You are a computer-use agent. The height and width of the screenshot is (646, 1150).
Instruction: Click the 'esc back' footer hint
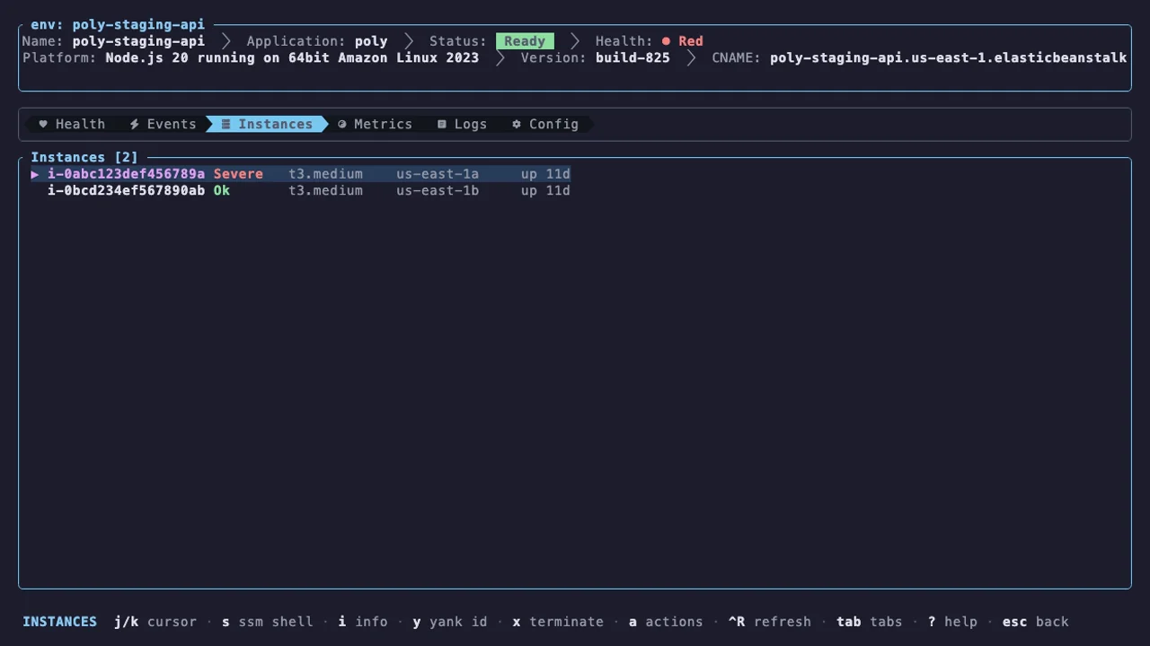(1036, 622)
